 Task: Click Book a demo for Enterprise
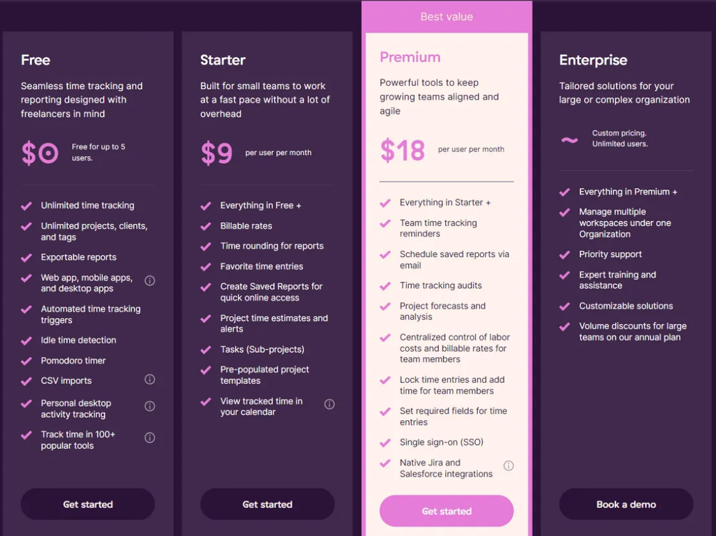pyautogui.click(x=626, y=504)
